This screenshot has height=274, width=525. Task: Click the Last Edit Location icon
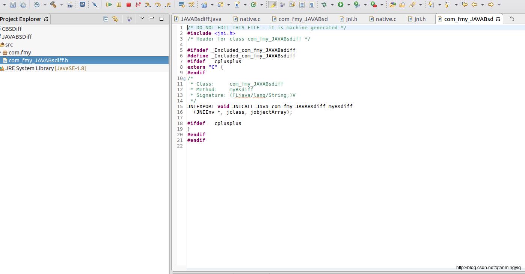pyautogui.click(x=465, y=5)
